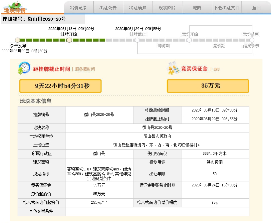
Task: Click the 公告发布 timeline marker
Action: (17, 40)
